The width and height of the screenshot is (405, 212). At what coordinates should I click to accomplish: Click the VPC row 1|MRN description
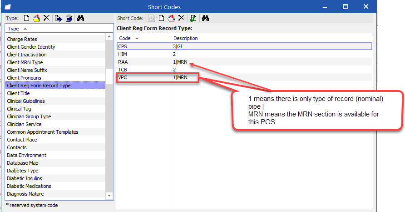pos(180,77)
